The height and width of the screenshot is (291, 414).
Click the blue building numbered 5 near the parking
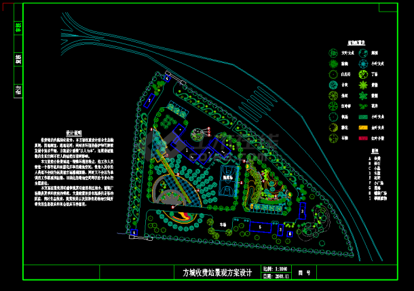260,227
